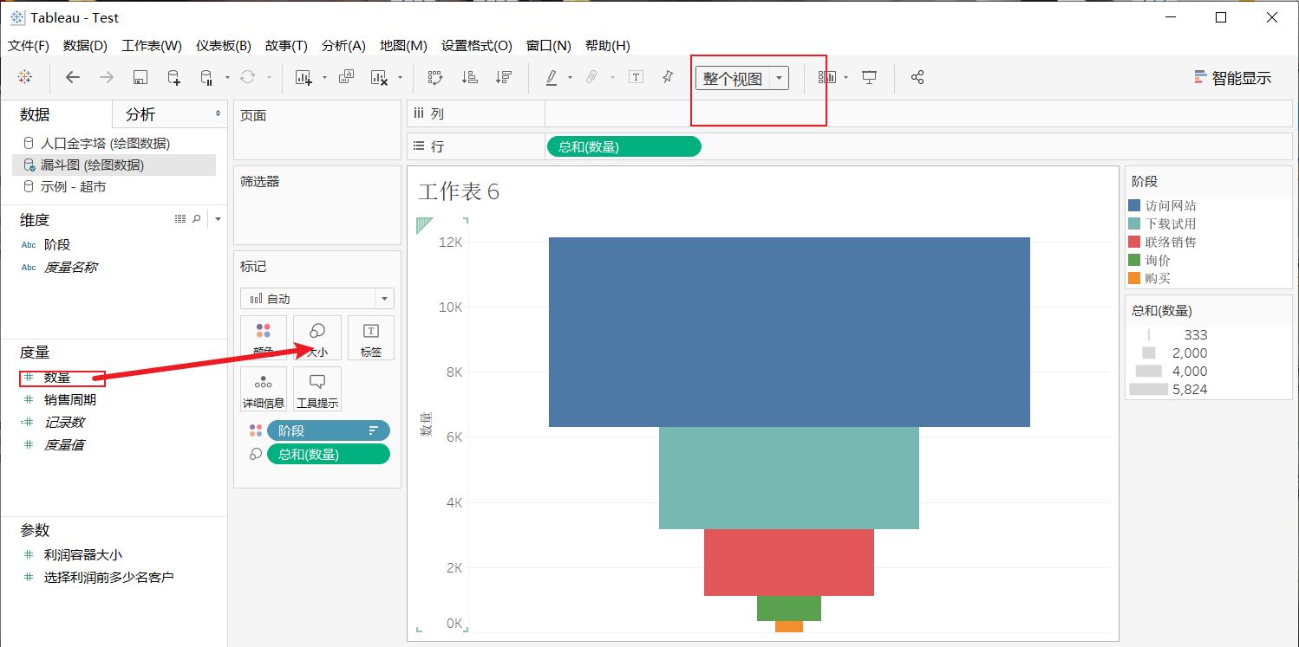Click the 总和(数量) pill in Marks card

point(329,454)
